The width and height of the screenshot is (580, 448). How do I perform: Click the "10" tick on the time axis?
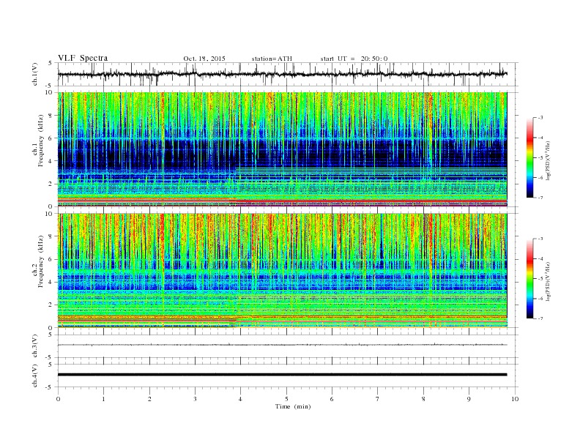pyautogui.click(x=515, y=399)
